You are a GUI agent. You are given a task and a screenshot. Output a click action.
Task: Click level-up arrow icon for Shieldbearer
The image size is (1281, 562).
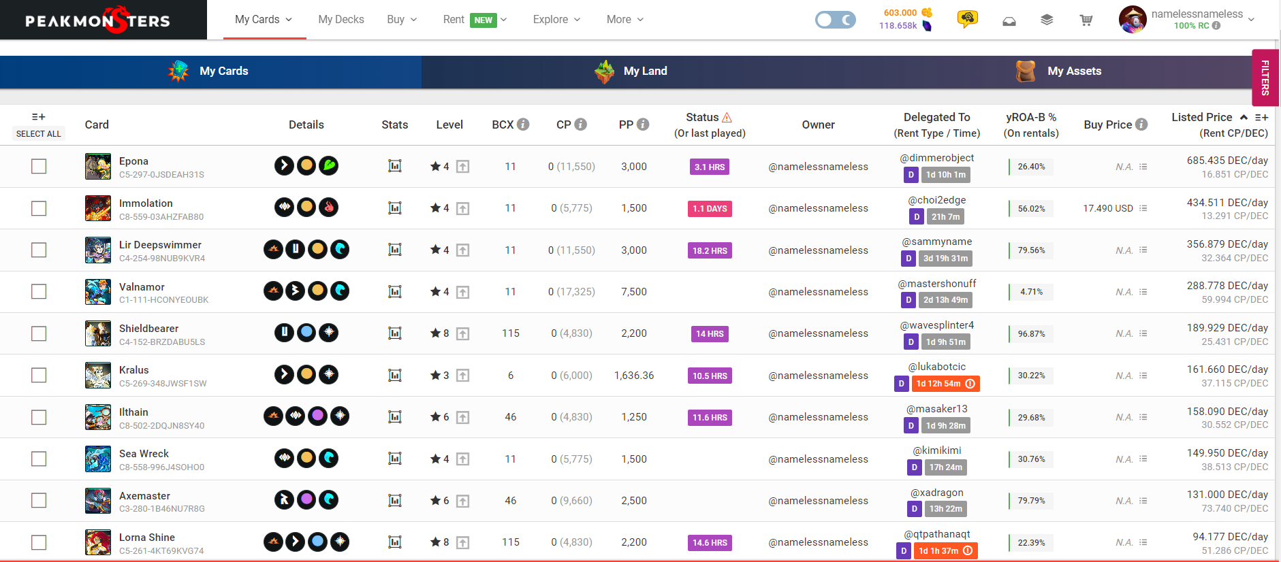click(x=463, y=333)
